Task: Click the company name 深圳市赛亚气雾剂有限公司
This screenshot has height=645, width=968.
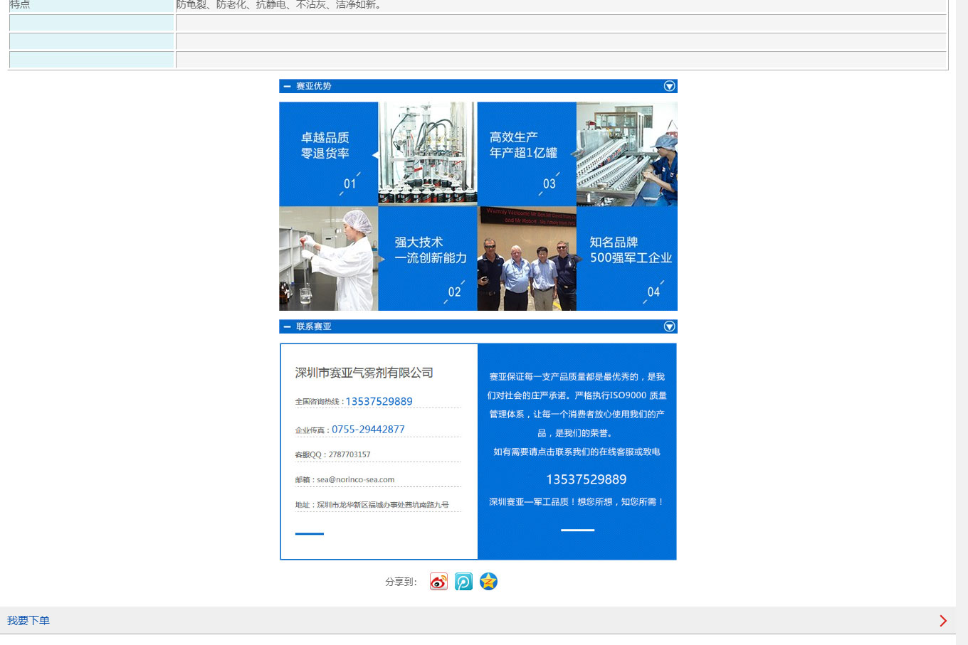Action: pos(364,373)
